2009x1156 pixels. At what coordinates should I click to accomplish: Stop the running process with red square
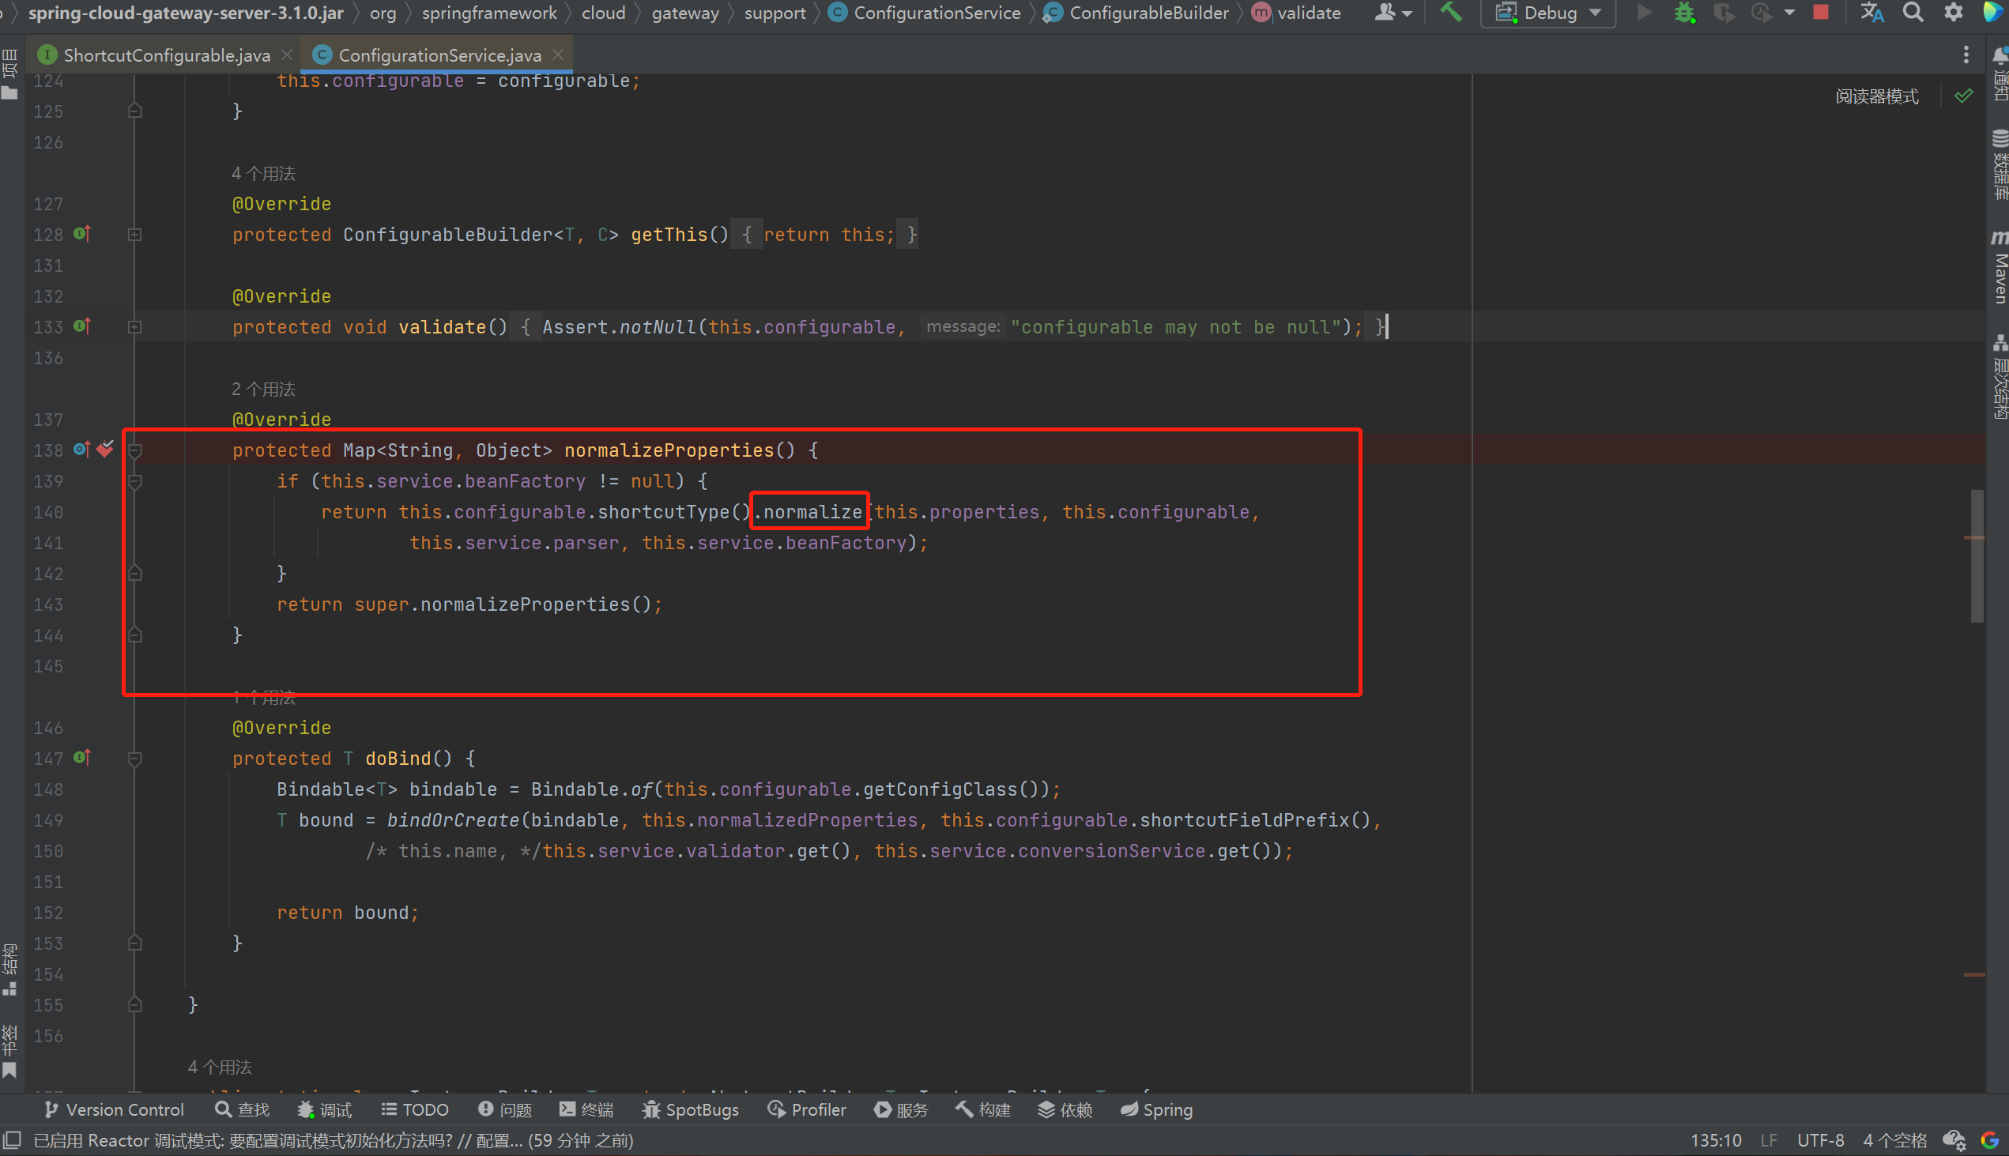click(x=1821, y=13)
